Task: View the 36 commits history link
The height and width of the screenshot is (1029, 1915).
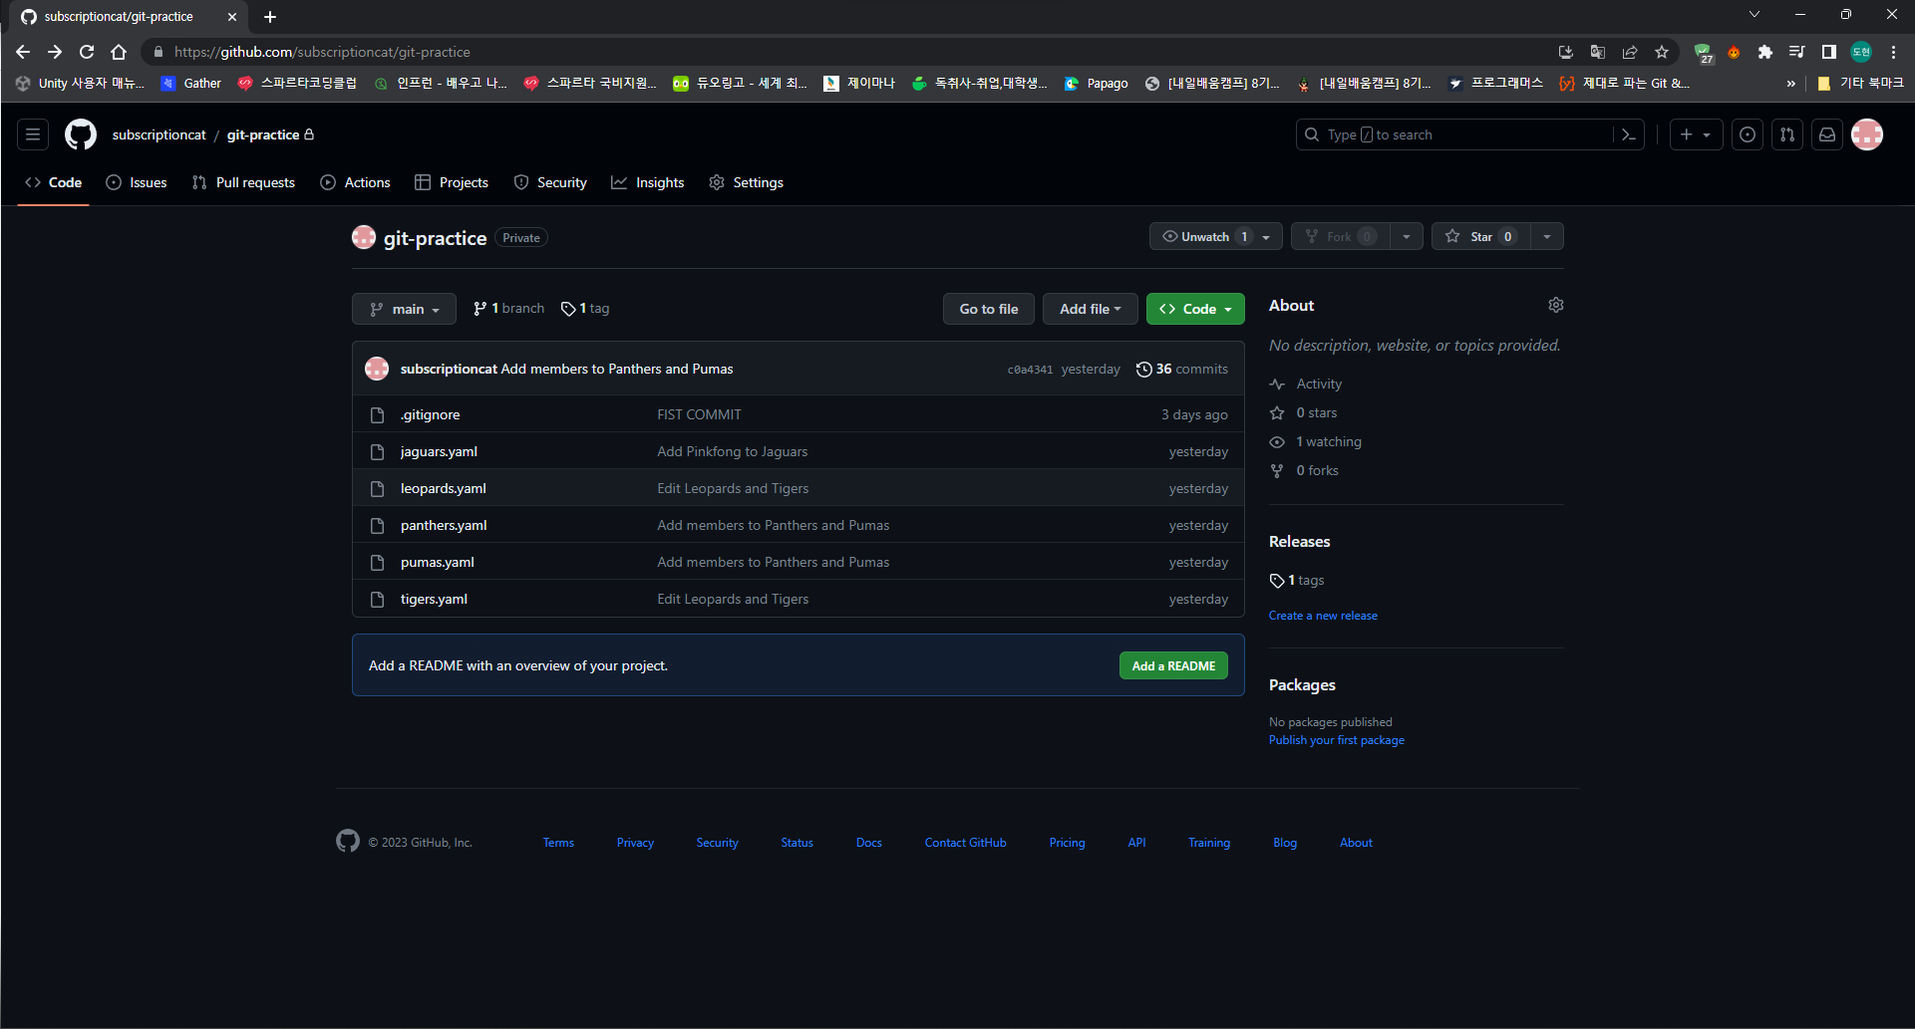Action: [1182, 370]
